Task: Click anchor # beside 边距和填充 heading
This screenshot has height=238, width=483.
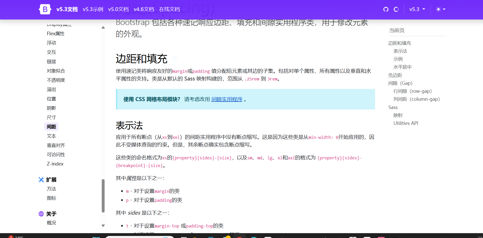Action: [174, 59]
